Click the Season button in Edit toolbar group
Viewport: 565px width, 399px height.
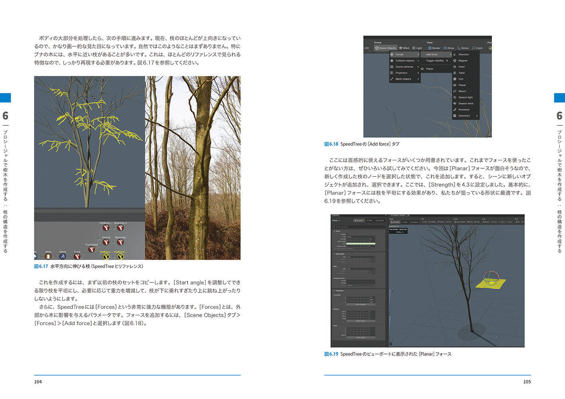click(x=441, y=222)
